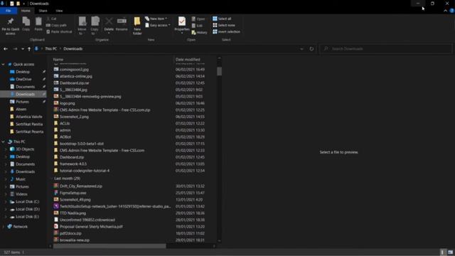Click the Rename ribbon icon
The width and height of the screenshot is (455, 256).
(x=122, y=24)
